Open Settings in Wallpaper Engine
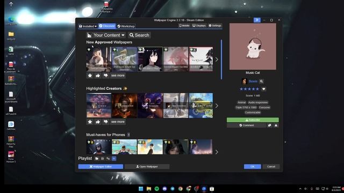Screen dimensions: 344x193 point(215,26)
